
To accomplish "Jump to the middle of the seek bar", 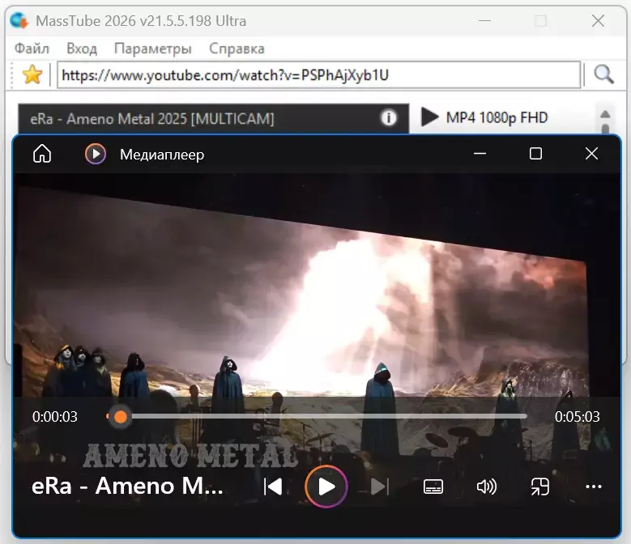I will pos(316,417).
